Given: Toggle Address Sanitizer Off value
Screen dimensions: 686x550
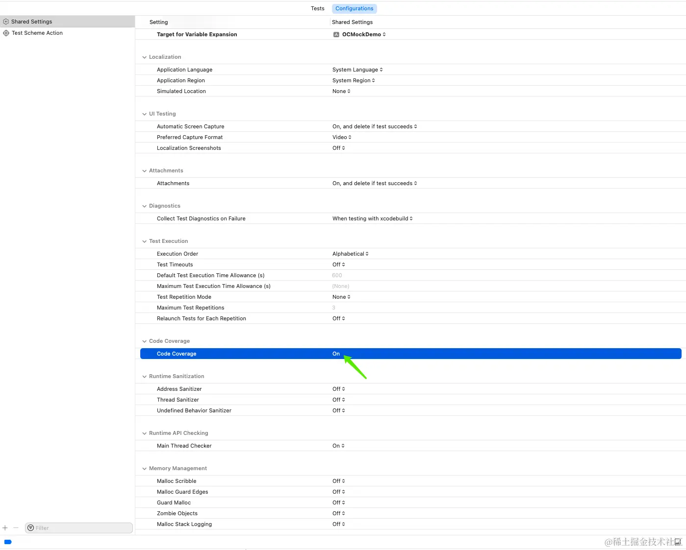Looking at the screenshot, I should pos(339,389).
